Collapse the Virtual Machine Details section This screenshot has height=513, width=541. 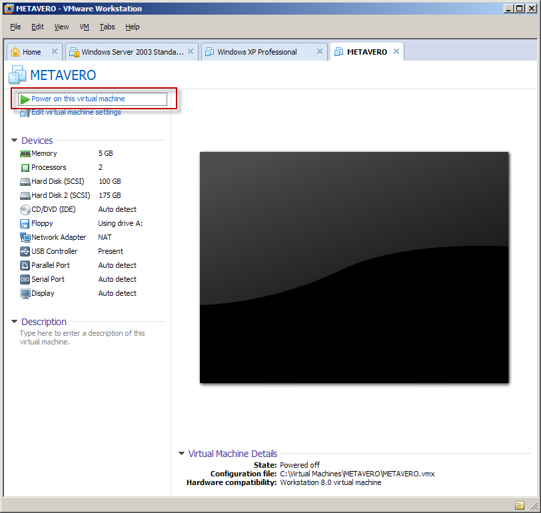tap(181, 453)
